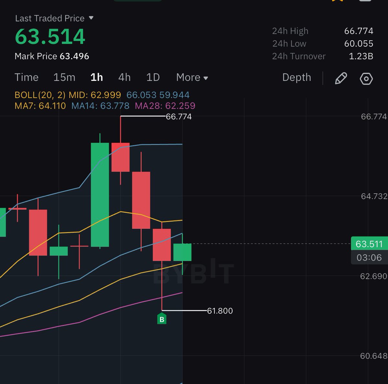Viewport: 388px width, 384px height.
Task: Click the 60.648 price axis label
Action: pos(373,356)
